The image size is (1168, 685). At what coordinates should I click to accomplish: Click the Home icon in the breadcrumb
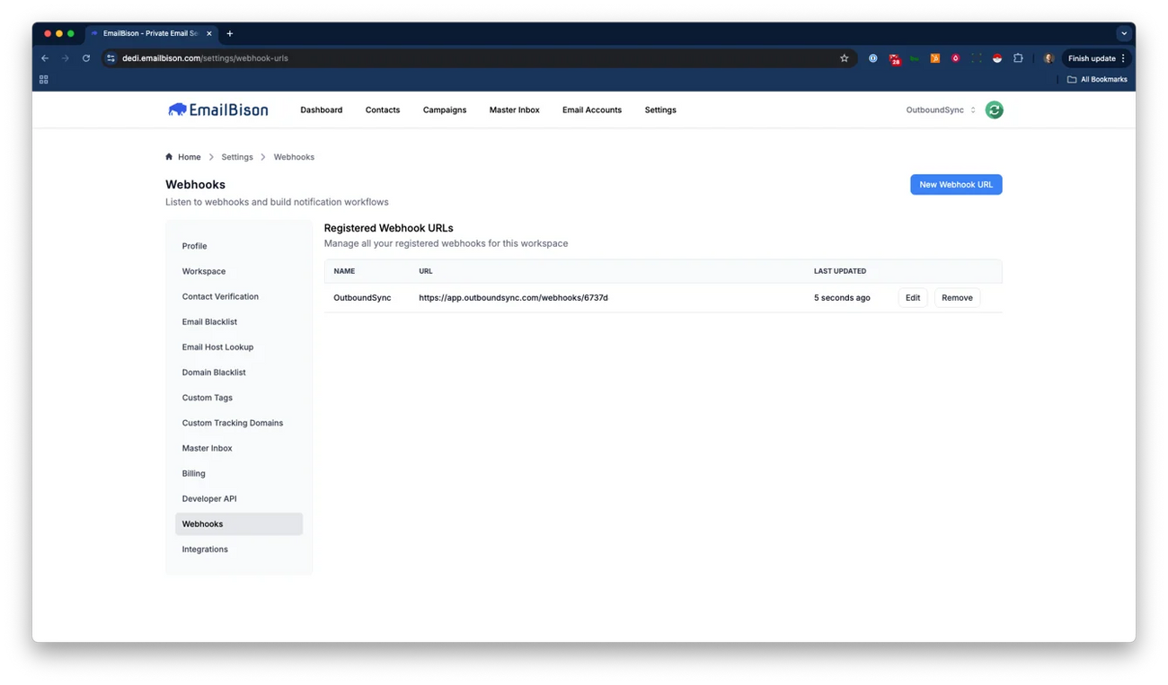[x=168, y=156]
